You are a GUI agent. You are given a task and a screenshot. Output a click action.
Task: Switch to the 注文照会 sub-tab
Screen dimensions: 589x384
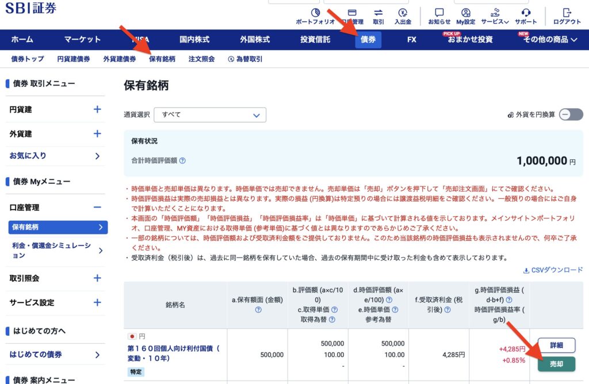pyautogui.click(x=201, y=59)
